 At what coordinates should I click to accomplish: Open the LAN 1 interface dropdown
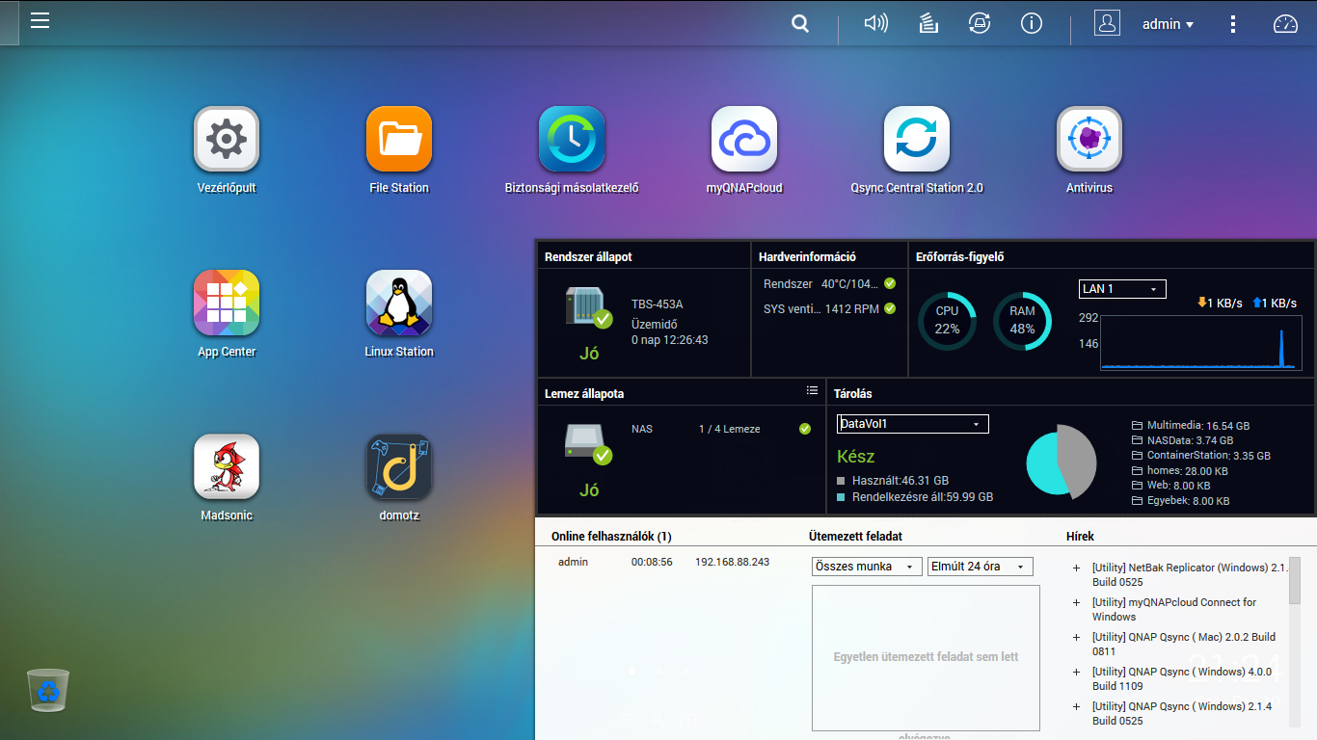pos(1121,288)
